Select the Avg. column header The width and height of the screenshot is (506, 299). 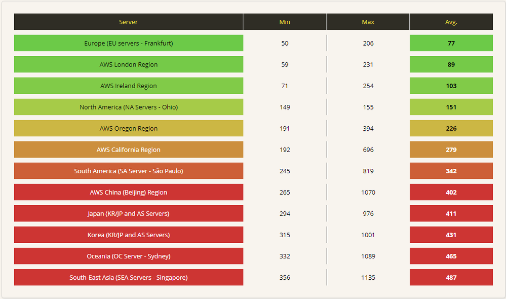pyautogui.click(x=451, y=22)
